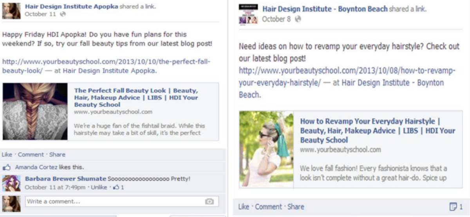Click 'Need ideas on how to revamp' text
Viewport: 470px width, 217px height.
point(349,52)
